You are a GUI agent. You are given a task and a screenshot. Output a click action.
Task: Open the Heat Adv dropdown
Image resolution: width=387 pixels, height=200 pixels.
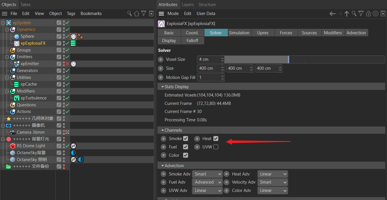[273, 174]
